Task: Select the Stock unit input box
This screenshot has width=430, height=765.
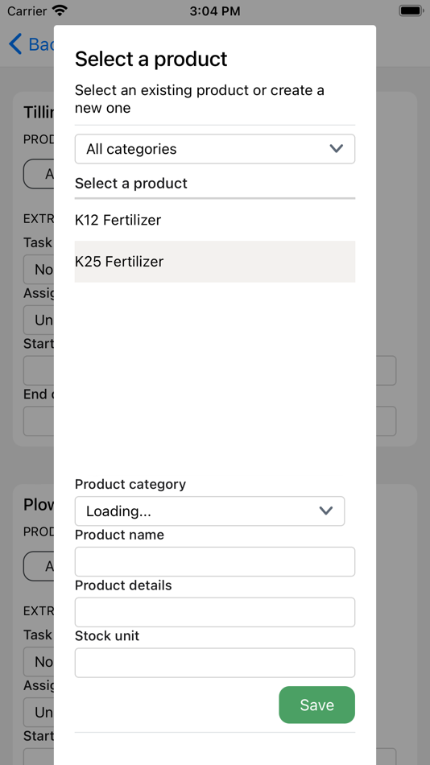Action: click(x=215, y=663)
